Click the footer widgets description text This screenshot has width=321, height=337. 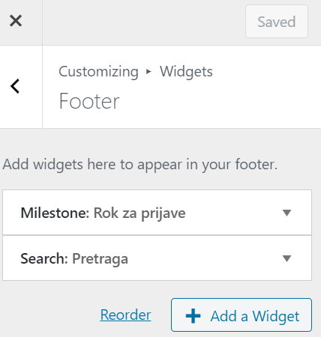pos(140,165)
